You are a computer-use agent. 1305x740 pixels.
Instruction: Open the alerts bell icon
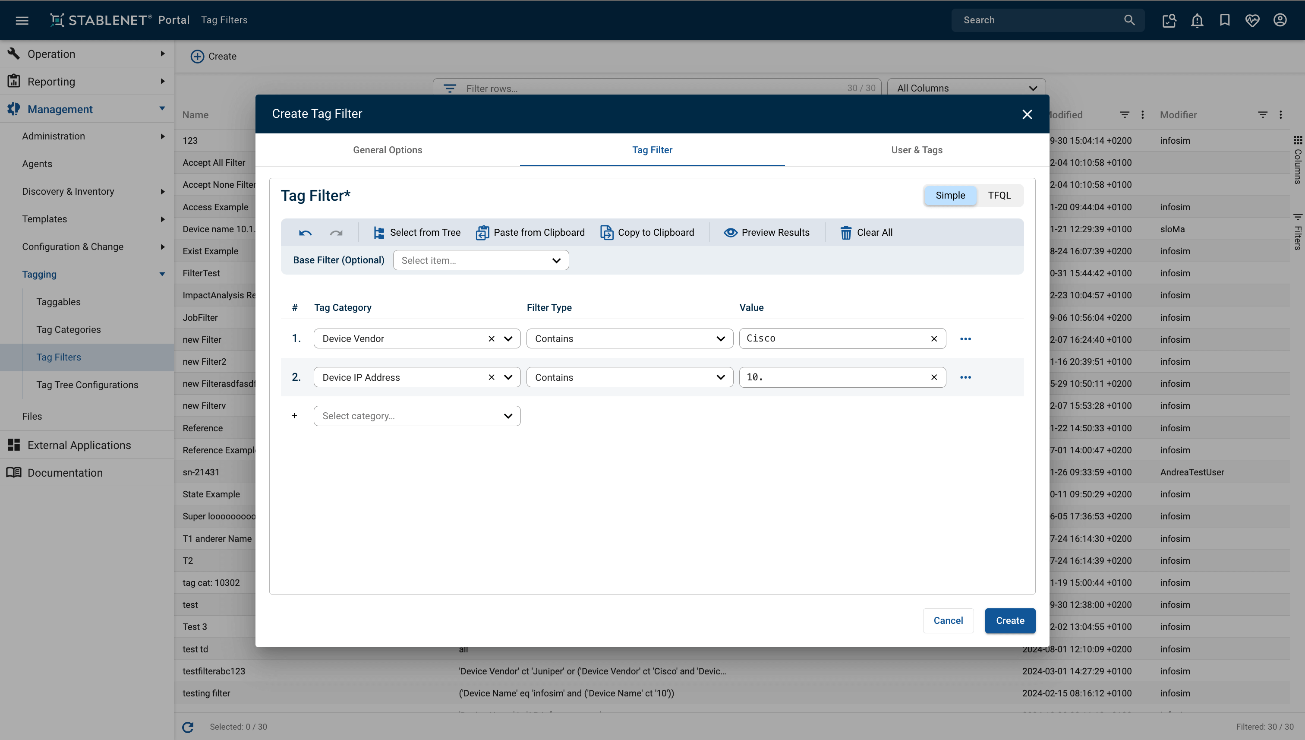pos(1197,20)
